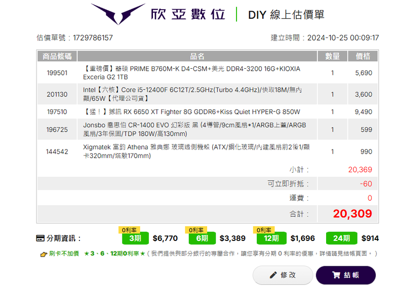Click the $914 installment amount
The height and width of the screenshot is (294, 395).
point(370,238)
